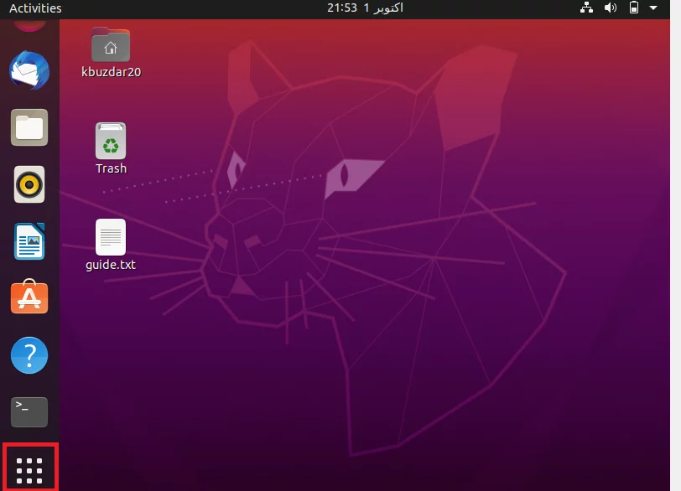Launch Ubuntu Software store
The image size is (681, 491).
29,297
